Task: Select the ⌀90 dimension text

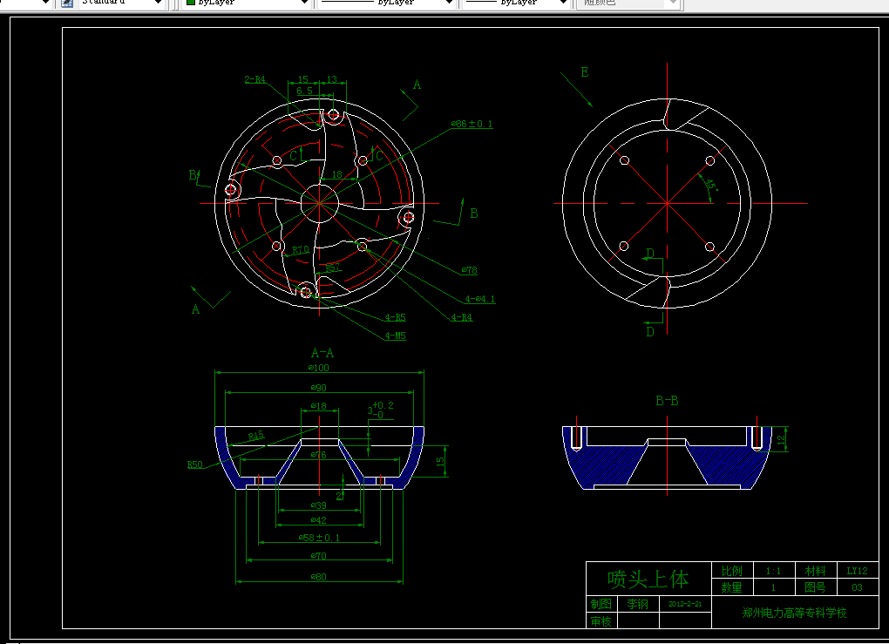Action: [319, 388]
